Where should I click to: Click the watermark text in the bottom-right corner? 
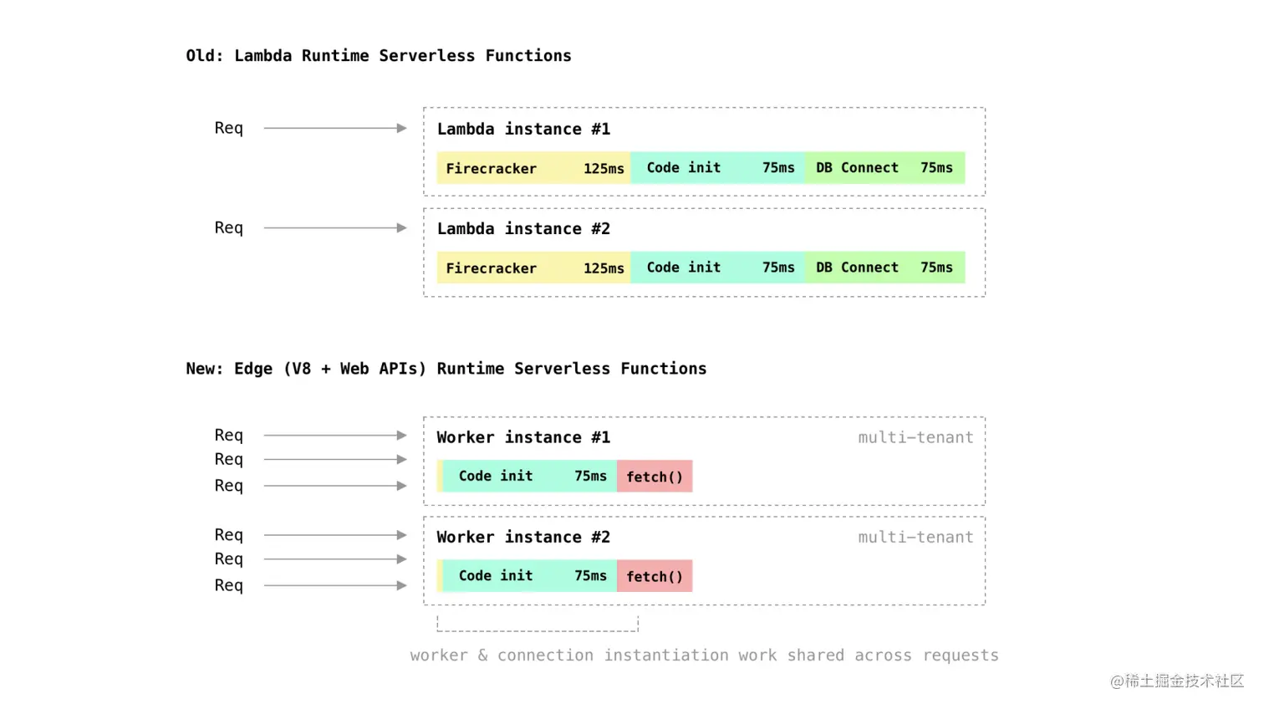1176,681
